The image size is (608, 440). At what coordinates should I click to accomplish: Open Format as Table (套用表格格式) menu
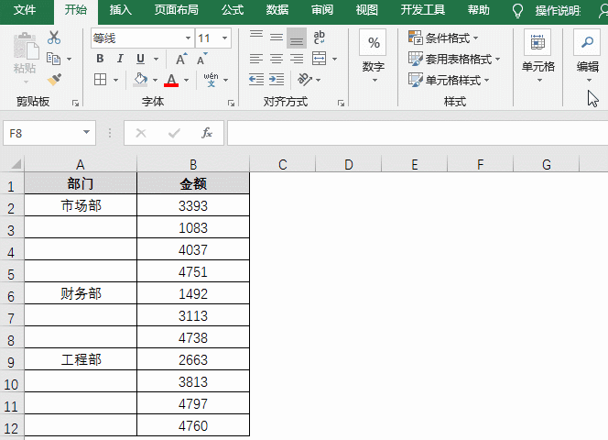tap(454, 59)
